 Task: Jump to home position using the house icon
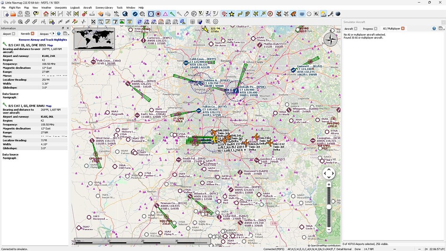point(46,15)
